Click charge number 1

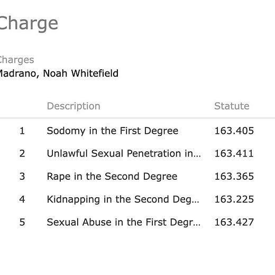[x=22, y=131]
